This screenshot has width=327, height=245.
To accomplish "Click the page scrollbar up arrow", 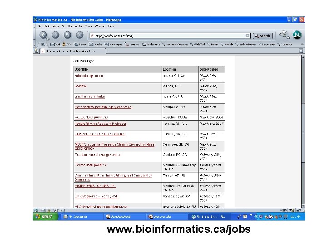I will click(303, 57).
